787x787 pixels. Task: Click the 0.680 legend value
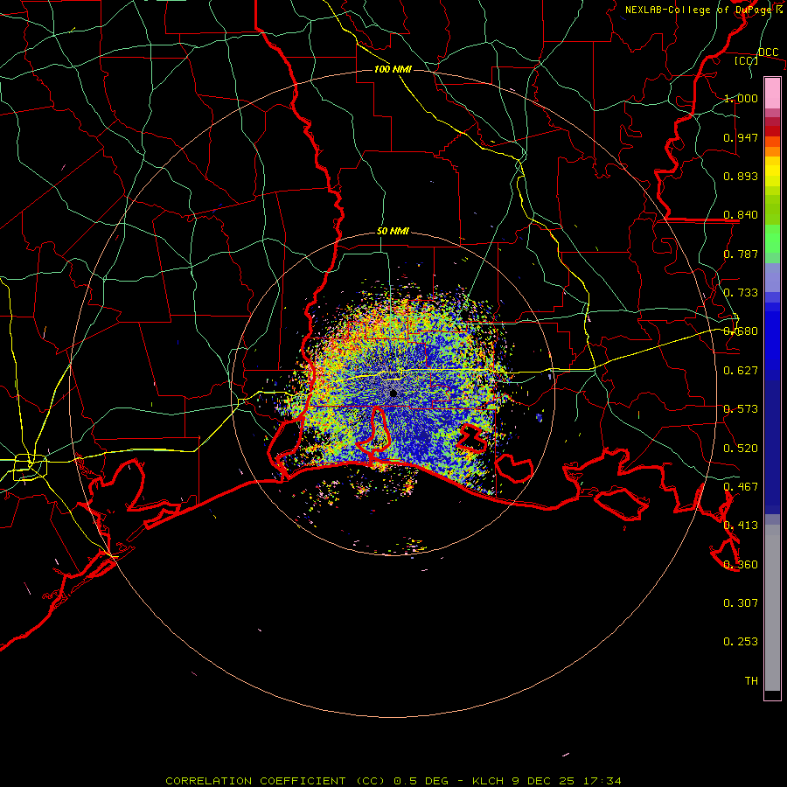pyautogui.click(x=741, y=331)
